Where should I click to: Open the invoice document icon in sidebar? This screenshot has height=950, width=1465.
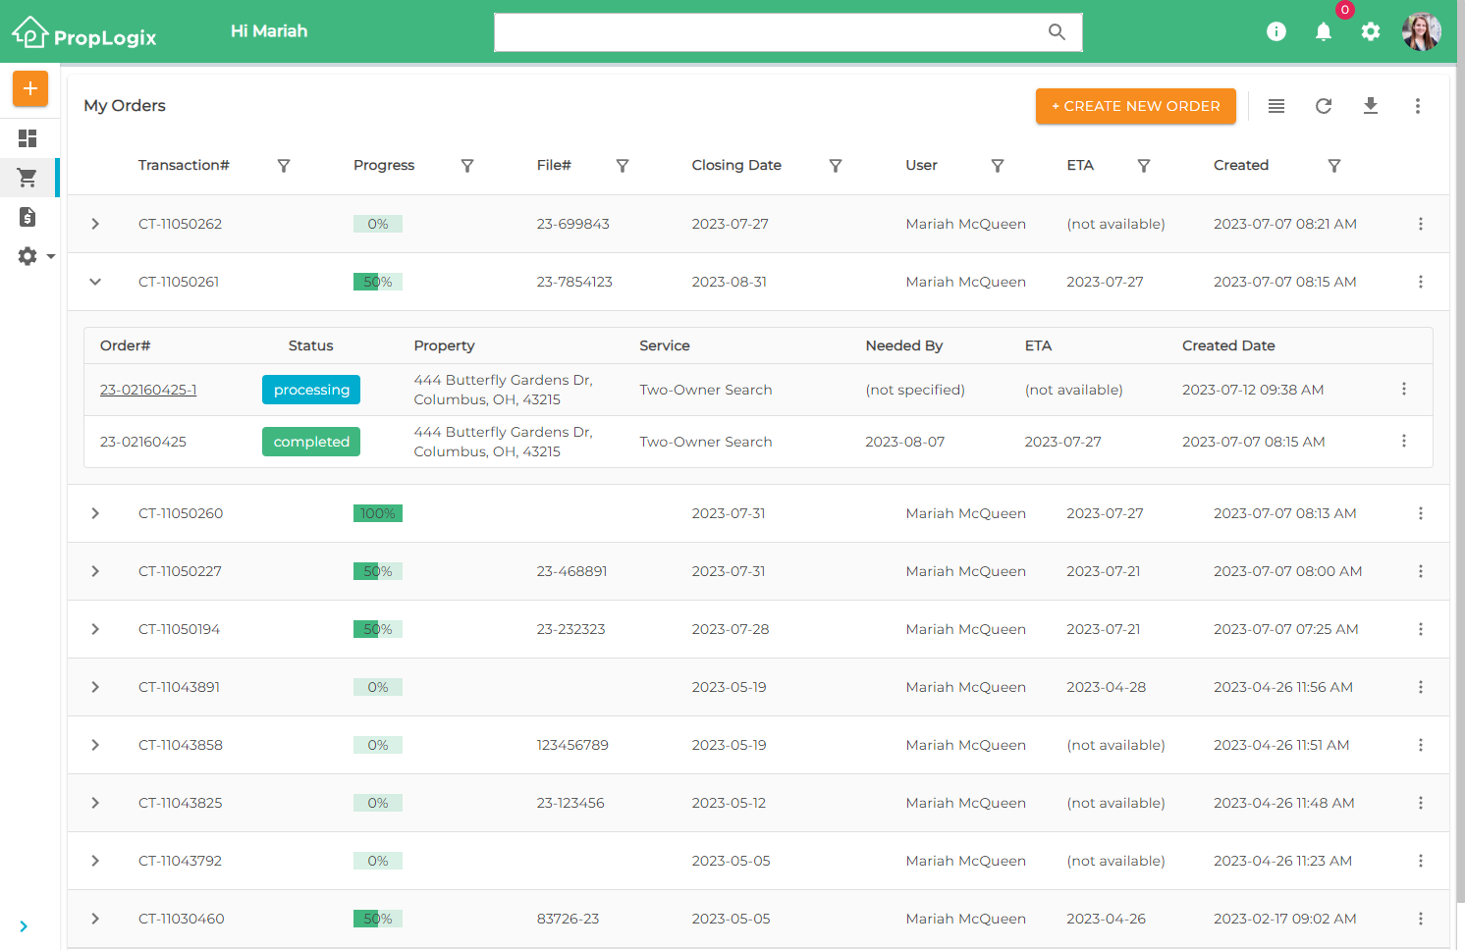pyautogui.click(x=27, y=217)
